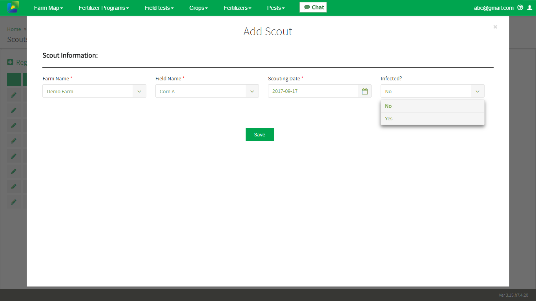Open the Farm Map menu
Viewport: 536px width, 301px height.
point(48,8)
